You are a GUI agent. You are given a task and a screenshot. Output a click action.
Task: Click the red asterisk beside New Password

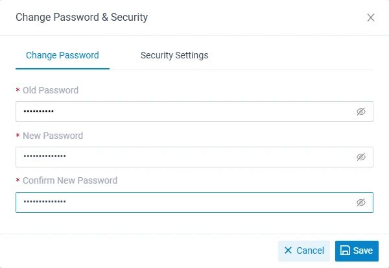click(18, 136)
